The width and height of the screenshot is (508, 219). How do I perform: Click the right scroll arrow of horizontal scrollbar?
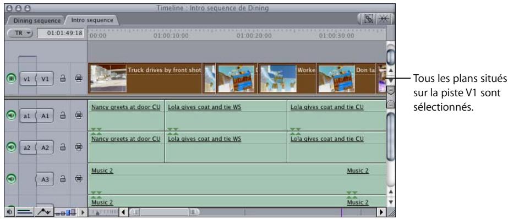(381, 212)
